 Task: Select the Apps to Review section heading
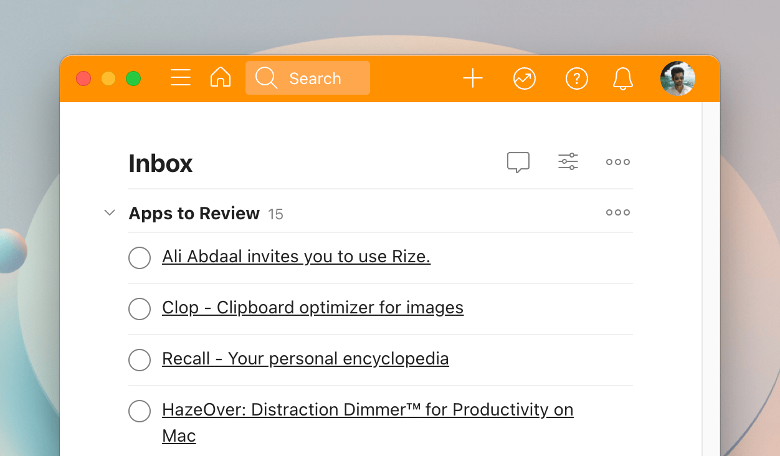point(194,213)
